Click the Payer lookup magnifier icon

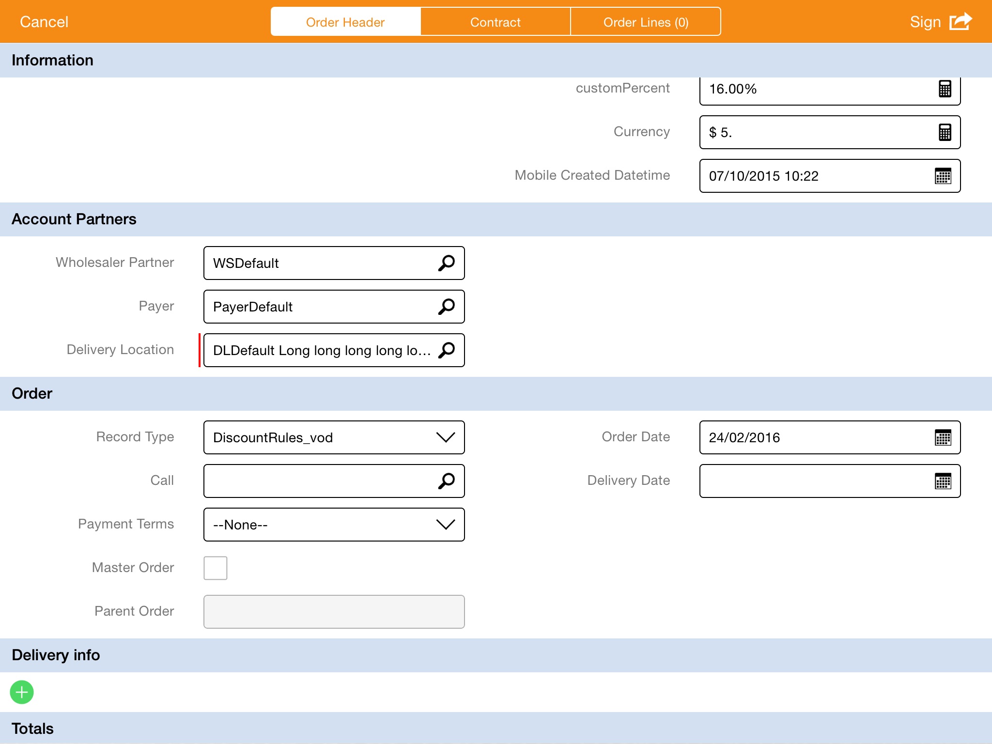(x=446, y=307)
